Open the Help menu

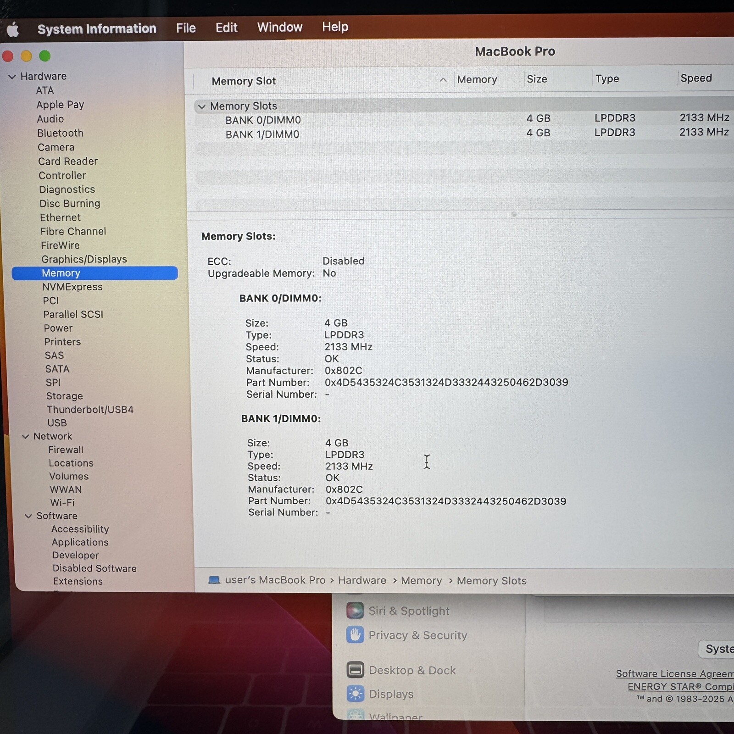pyautogui.click(x=335, y=27)
